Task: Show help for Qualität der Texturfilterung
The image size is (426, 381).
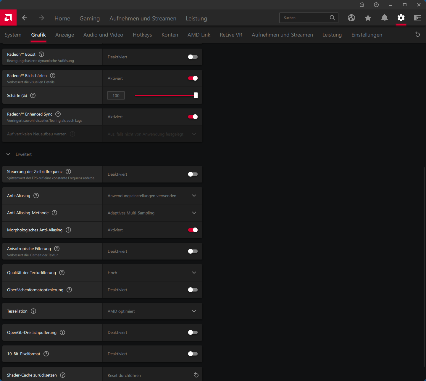Action: tap(62, 273)
